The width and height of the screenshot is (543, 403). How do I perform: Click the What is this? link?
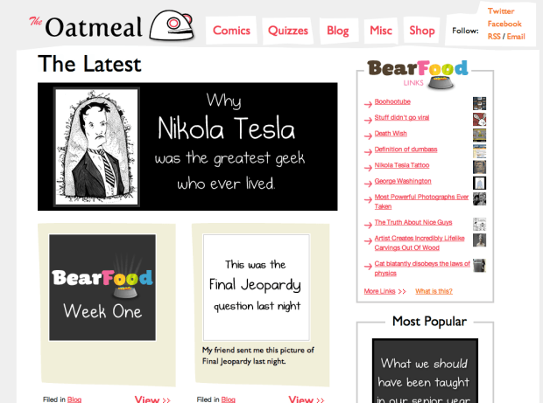coord(434,291)
